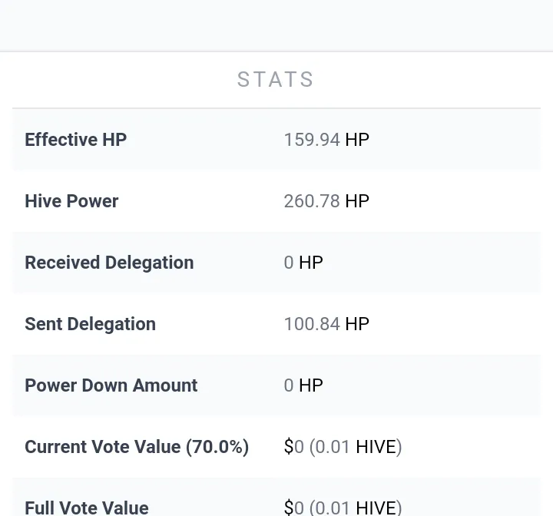
Task: Select the Hive Power label
Action: coord(71,201)
